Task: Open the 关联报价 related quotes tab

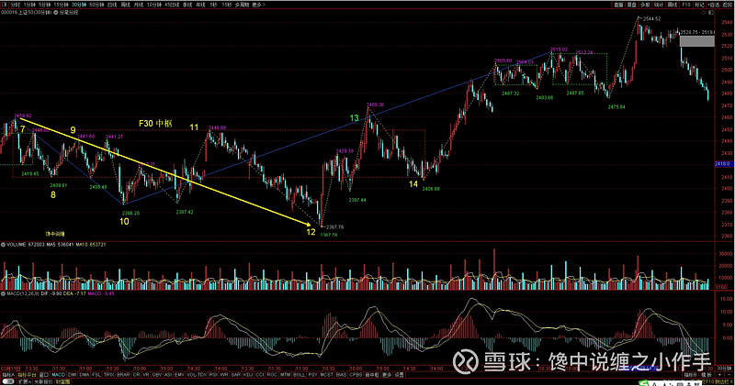Action: pyautogui.click(x=43, y=381)
